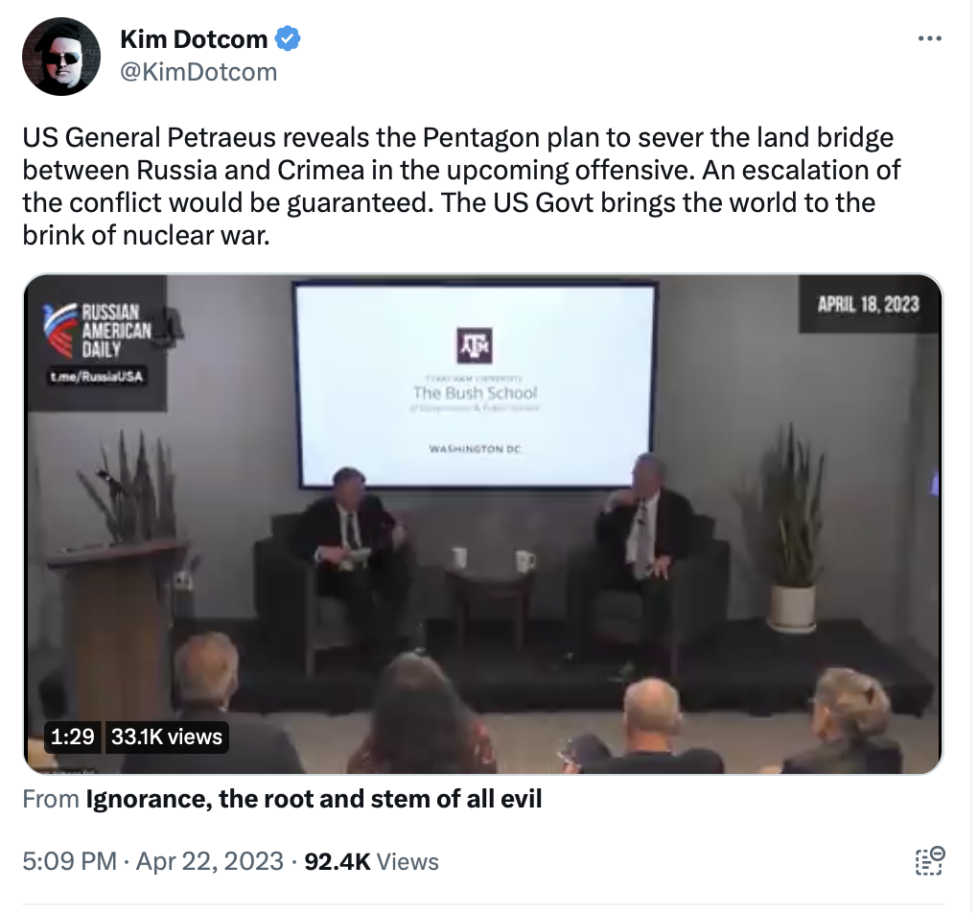Open the @KimDotcom handle link

(198, 72)
